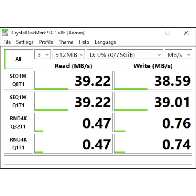Open the Profile menu
Screen dimensions: 196x196
[x=46, y=42]
